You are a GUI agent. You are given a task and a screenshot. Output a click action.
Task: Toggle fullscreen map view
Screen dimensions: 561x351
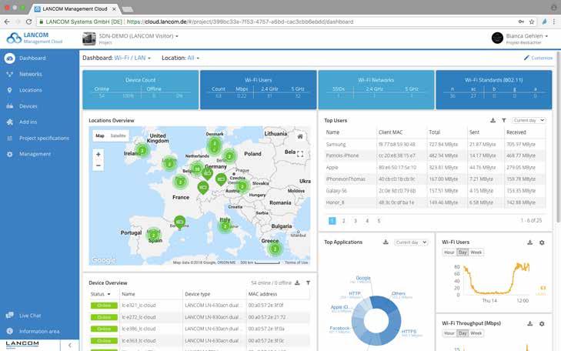click(300, 154)
